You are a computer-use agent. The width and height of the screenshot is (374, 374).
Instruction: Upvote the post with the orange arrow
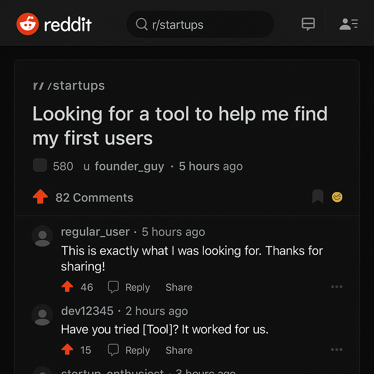coord(40,196)
